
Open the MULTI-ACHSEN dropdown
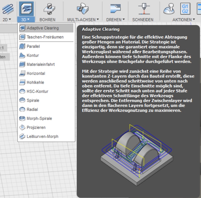pyautogui.click(x=83, y=20)
